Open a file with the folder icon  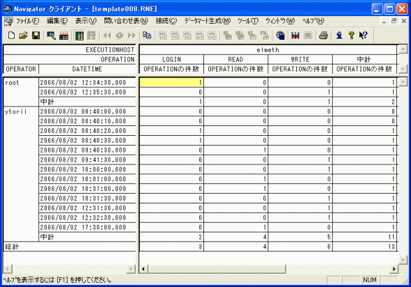[x=23, y=36]
